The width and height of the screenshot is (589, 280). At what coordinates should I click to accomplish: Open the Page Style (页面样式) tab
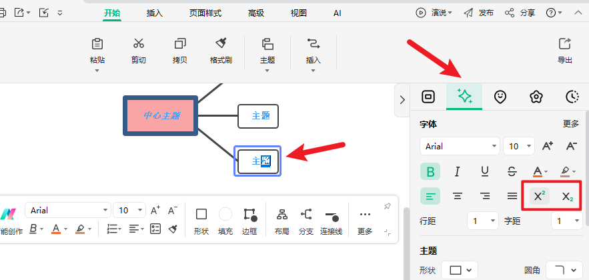click(x=205, y=13)
